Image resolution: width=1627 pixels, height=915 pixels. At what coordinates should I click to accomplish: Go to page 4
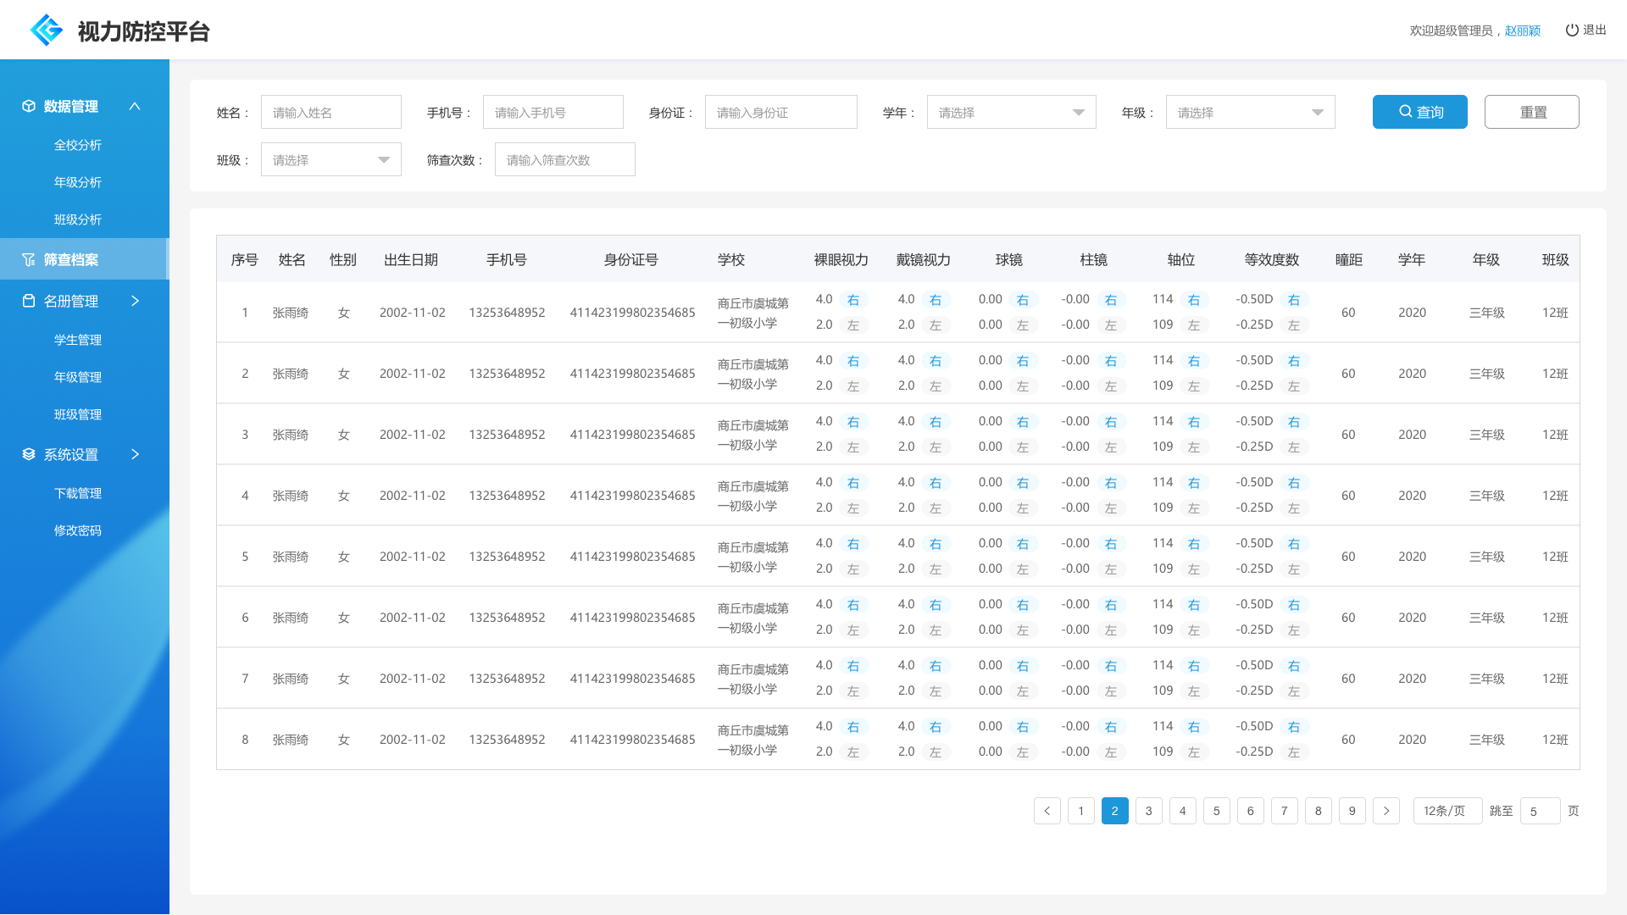[x=1183, y=811]
